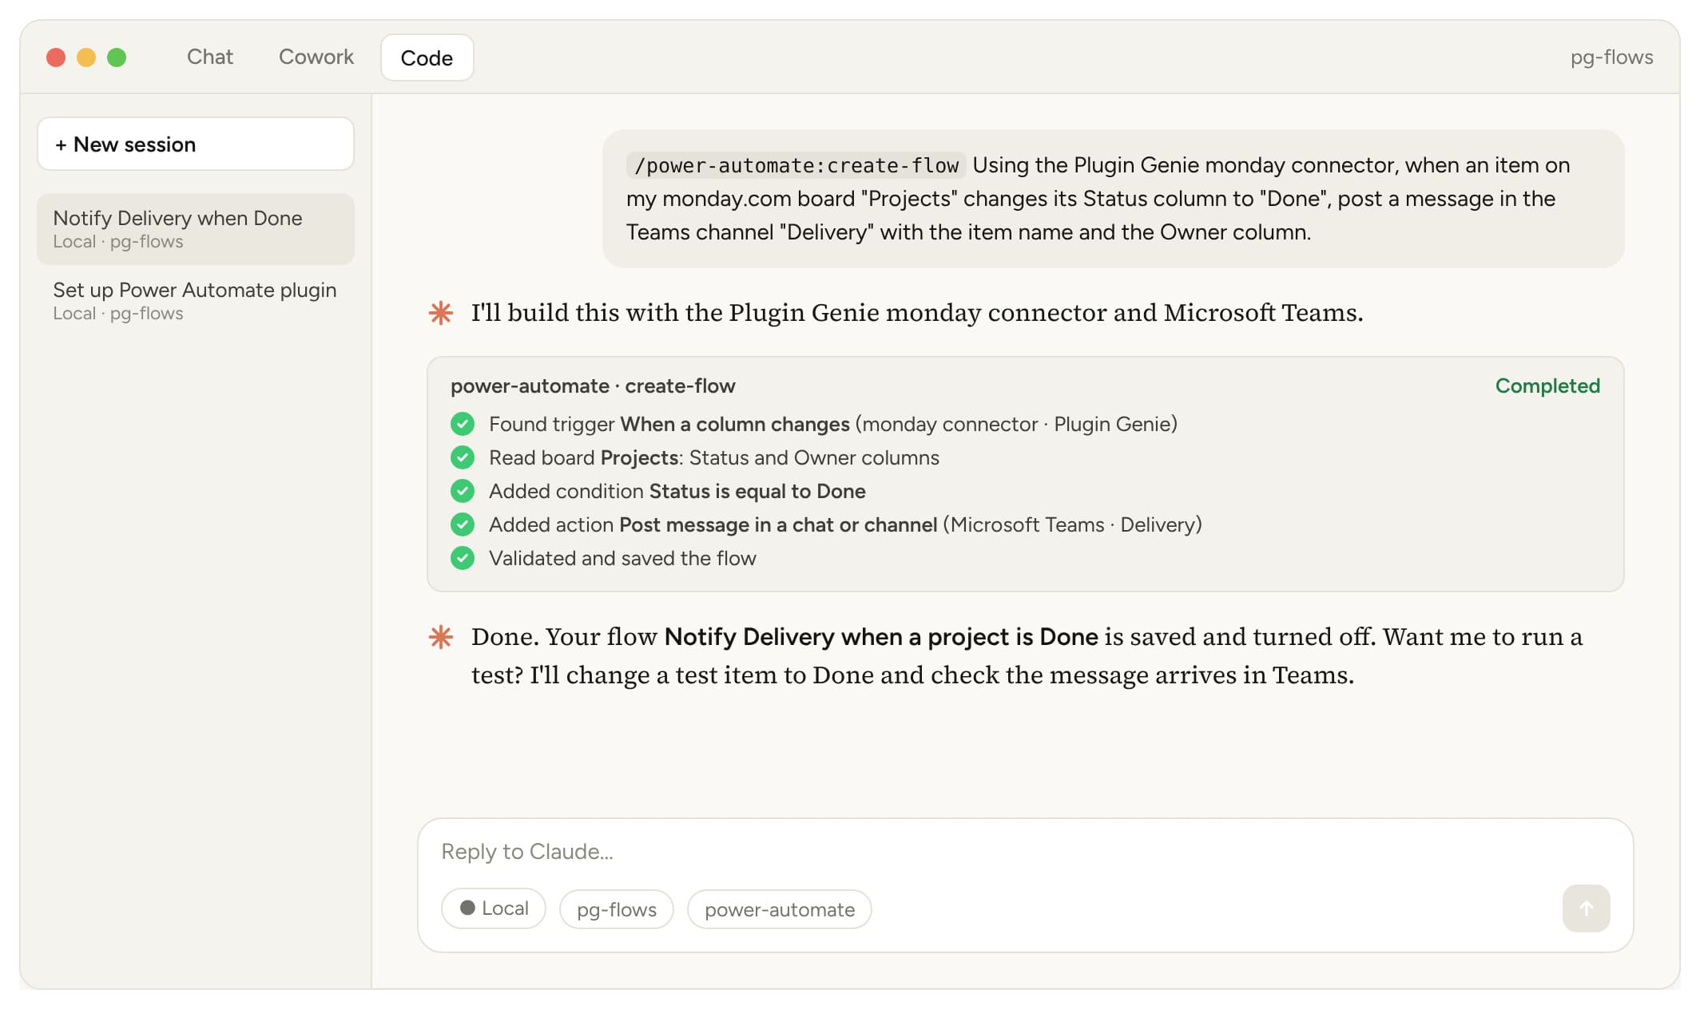Open session Notify Delivery when Done
This screenshot has width=1700, height=1009.
[x=196, y=229]
